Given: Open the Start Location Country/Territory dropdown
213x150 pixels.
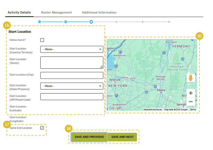Looking at the screenshot, I should pos(72,49).
